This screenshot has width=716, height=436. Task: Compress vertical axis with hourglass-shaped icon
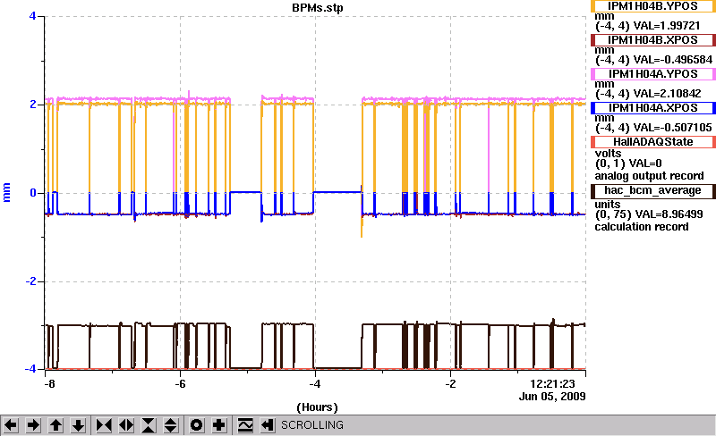click(149, 425)
